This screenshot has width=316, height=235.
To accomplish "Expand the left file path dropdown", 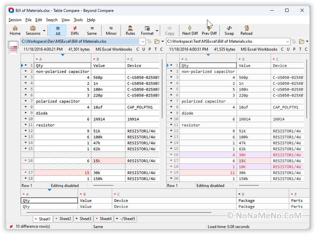I will click(143, 42).
